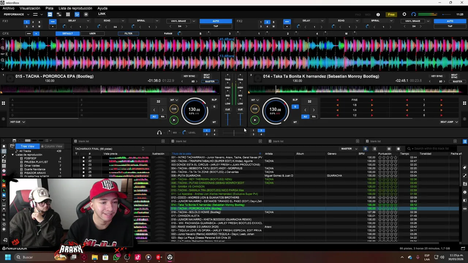
Task: Open FX1 VINYL BRAKE release FX dropdown
Action: tap(194, 21)
